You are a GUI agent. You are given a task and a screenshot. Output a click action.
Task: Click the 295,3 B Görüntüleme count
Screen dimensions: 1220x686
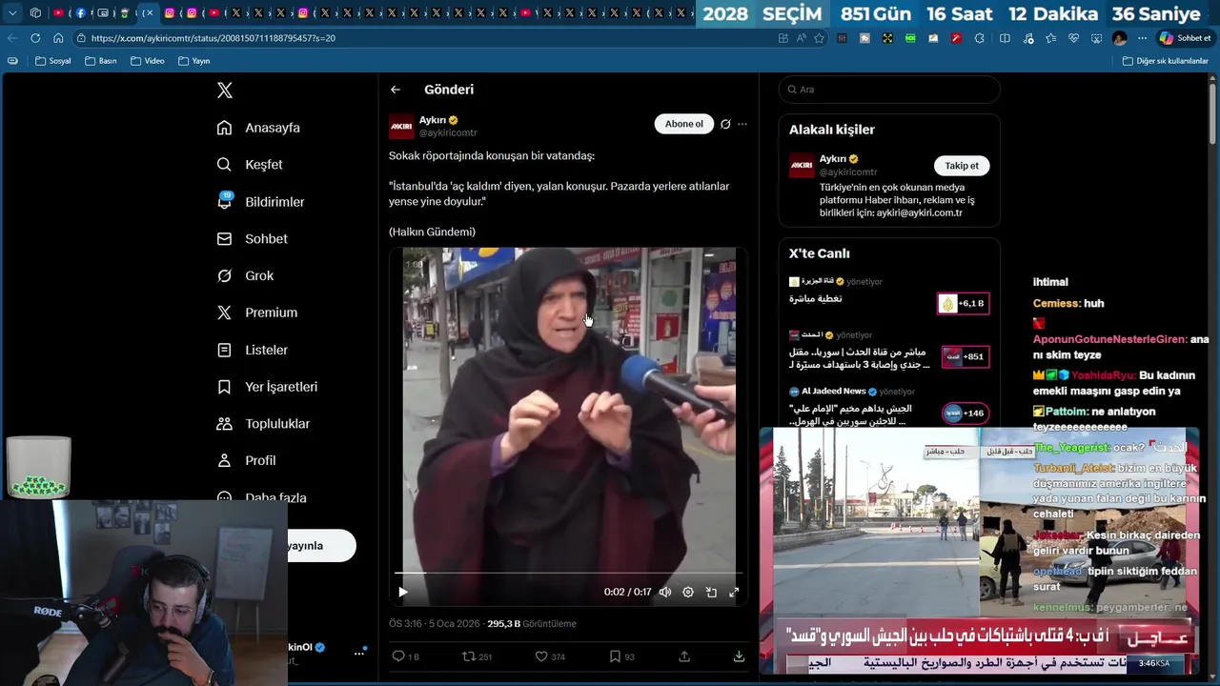[532, 624]
